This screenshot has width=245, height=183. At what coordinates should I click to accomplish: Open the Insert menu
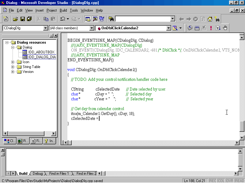click(x=40, y=10)
